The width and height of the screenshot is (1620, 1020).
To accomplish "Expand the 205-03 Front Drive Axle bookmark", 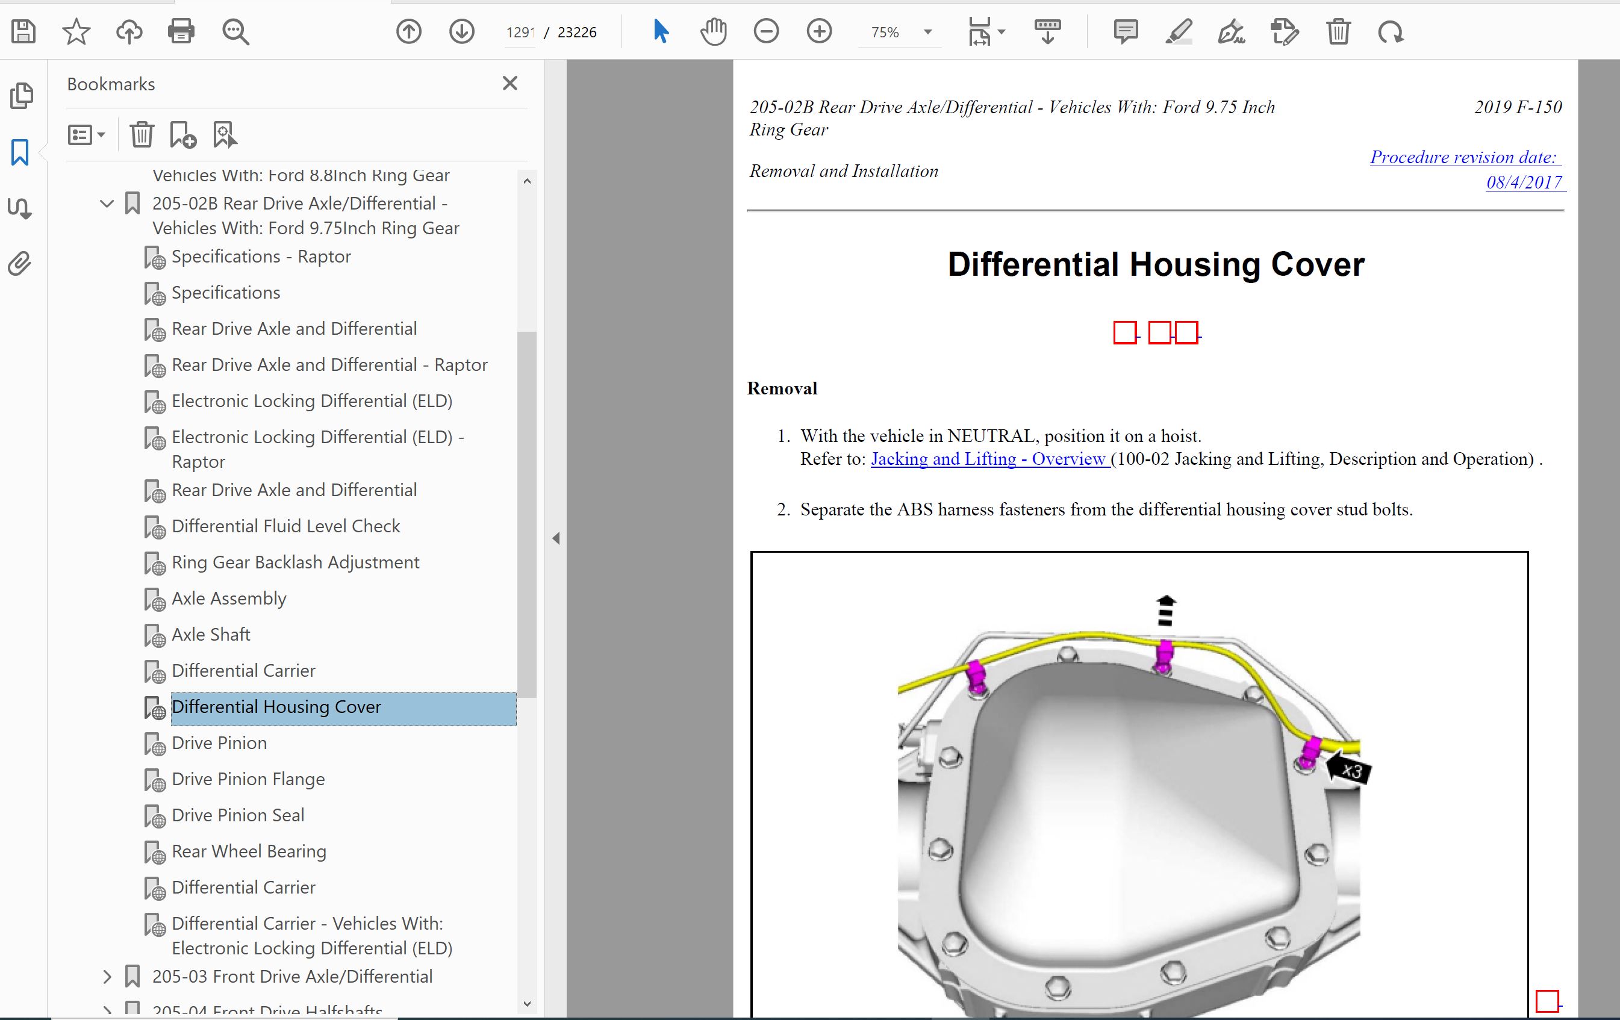I will point(107,976).
